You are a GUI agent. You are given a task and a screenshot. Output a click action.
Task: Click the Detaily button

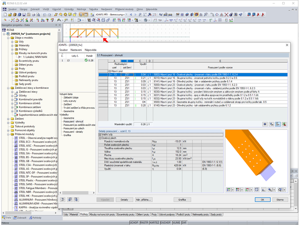(124, 200)
